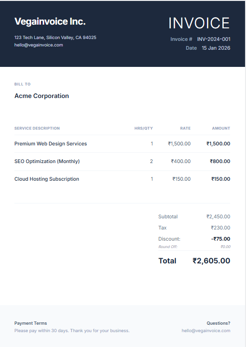Image resolution: width=246 pixels, height=347 pixels.
Task: Select the address line 123 Tech Lane
Action: pyautogui.click(x=55, y=38)
